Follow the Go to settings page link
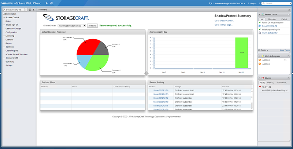Image resolution: width=293 pixels, height=149 pixels. [223, 25]
